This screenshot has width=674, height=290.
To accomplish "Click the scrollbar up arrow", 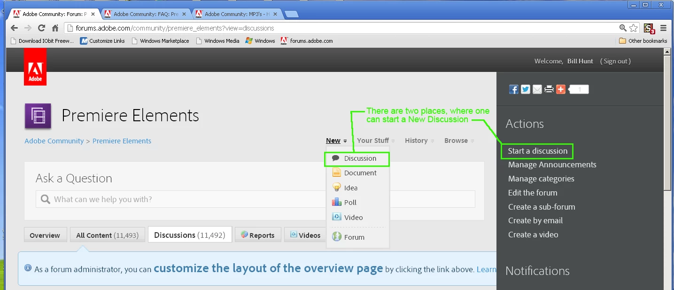I will click(x=667, y=52).
